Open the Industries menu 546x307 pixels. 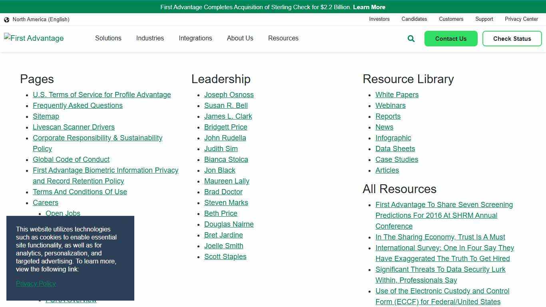click(x=150, y=38)
